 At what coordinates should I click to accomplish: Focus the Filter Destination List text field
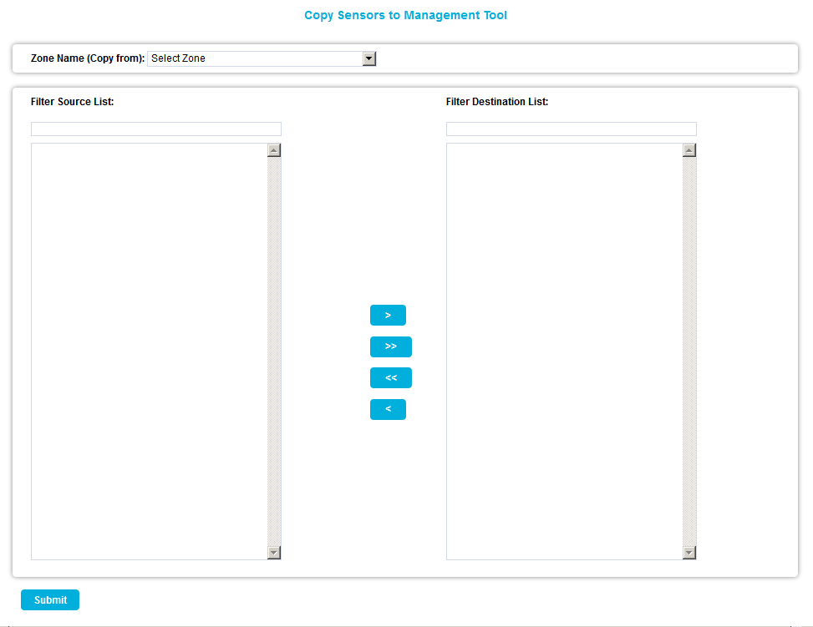point(571,129)
